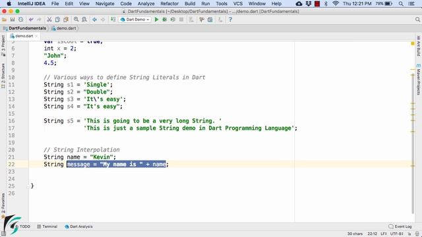Click the Synchronize toolbar icon

coord(20,20)
